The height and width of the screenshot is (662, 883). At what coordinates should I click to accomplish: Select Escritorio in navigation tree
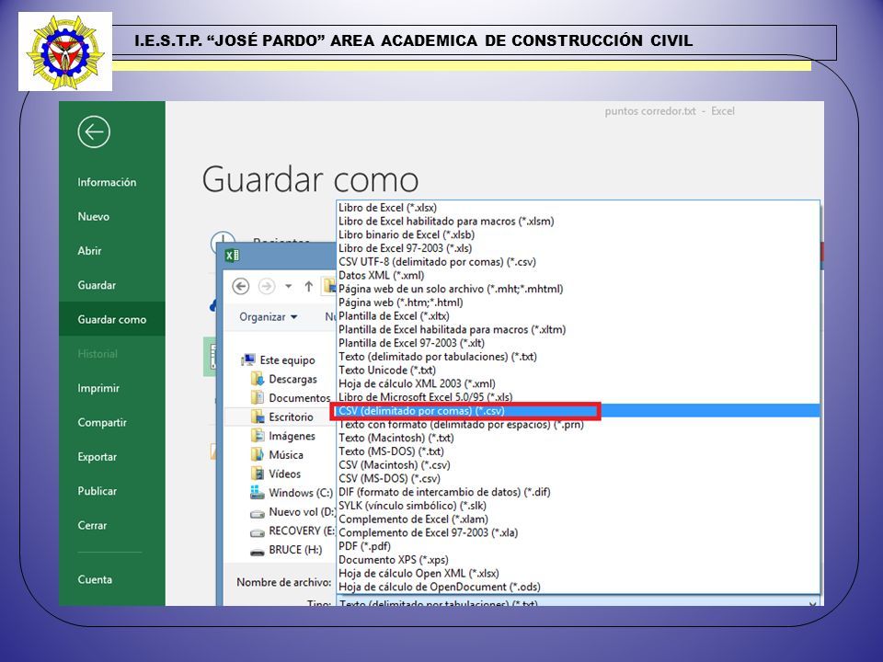pos(291,417)
